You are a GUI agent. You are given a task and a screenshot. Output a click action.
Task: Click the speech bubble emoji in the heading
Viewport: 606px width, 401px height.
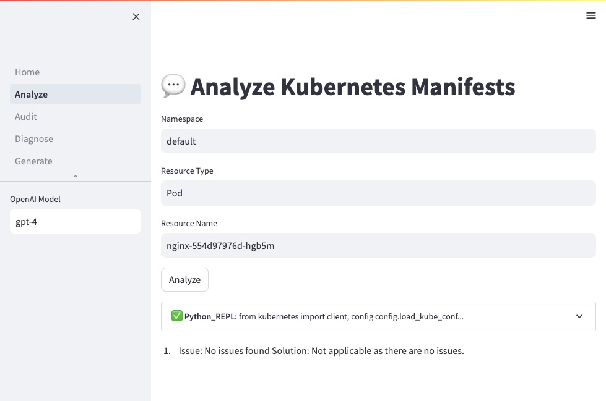point(173,86)
